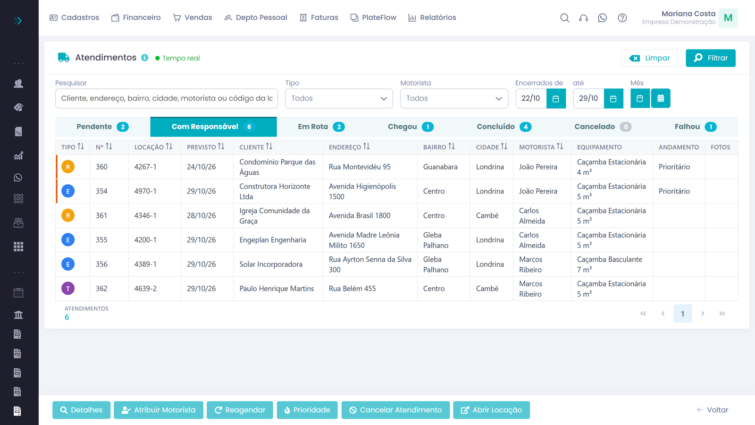Click the headset support icon

click(584, 18)
